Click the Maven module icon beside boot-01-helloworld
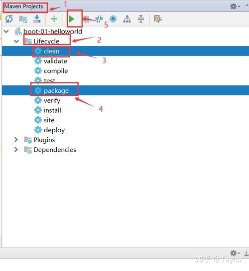The height and width of the screenshot is (271, 249). [18, 31]
